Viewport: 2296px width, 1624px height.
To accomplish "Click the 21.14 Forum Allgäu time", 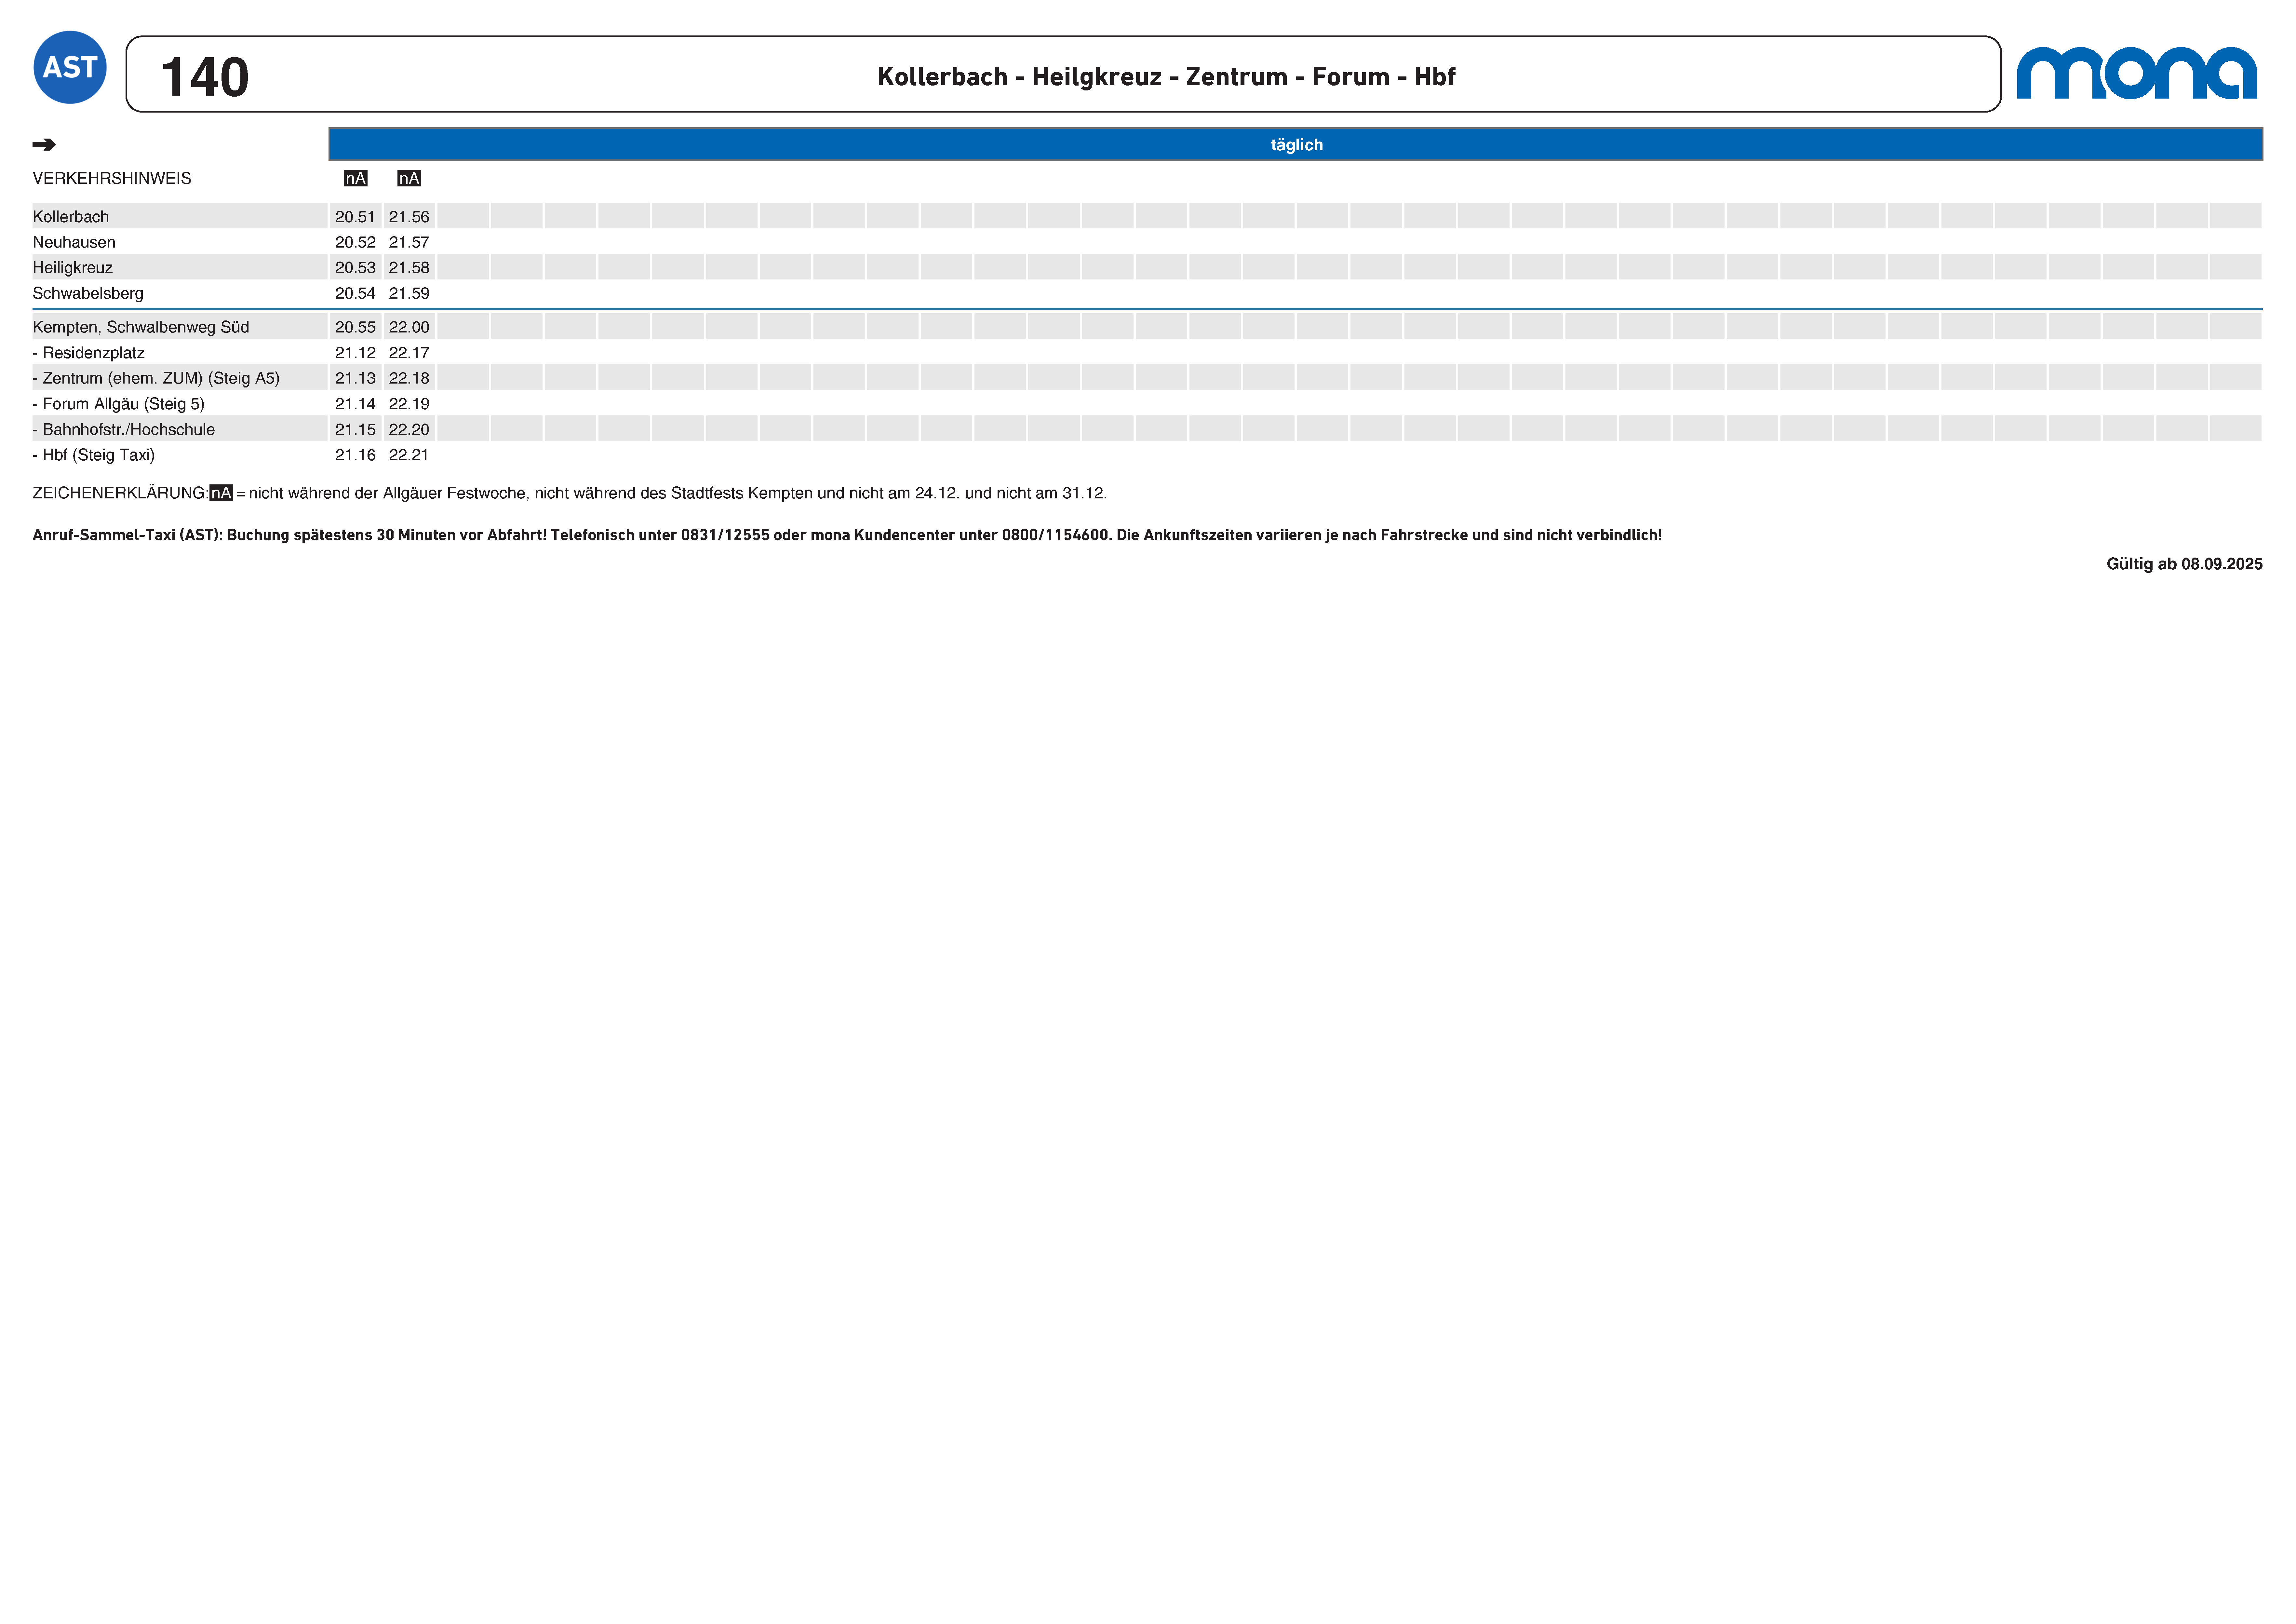I will 355,404.
